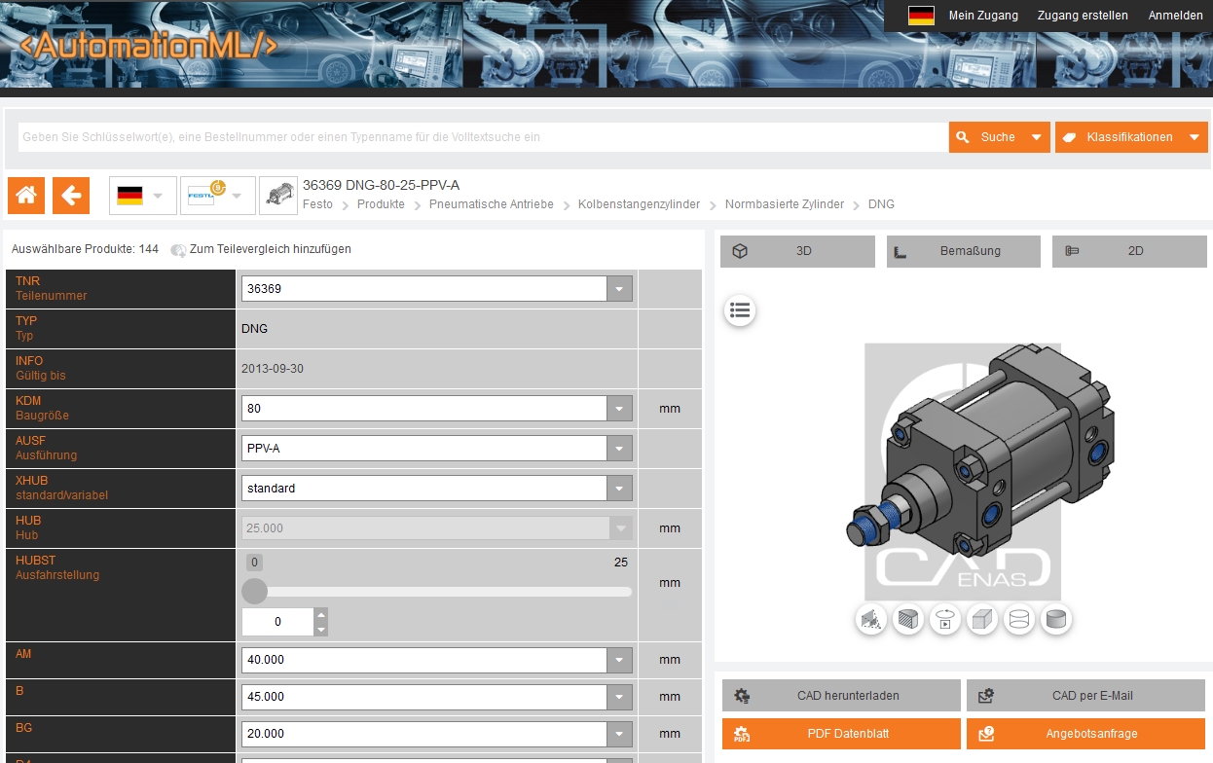Open the TNR Teilenummer dropdown

pos(619,289)
